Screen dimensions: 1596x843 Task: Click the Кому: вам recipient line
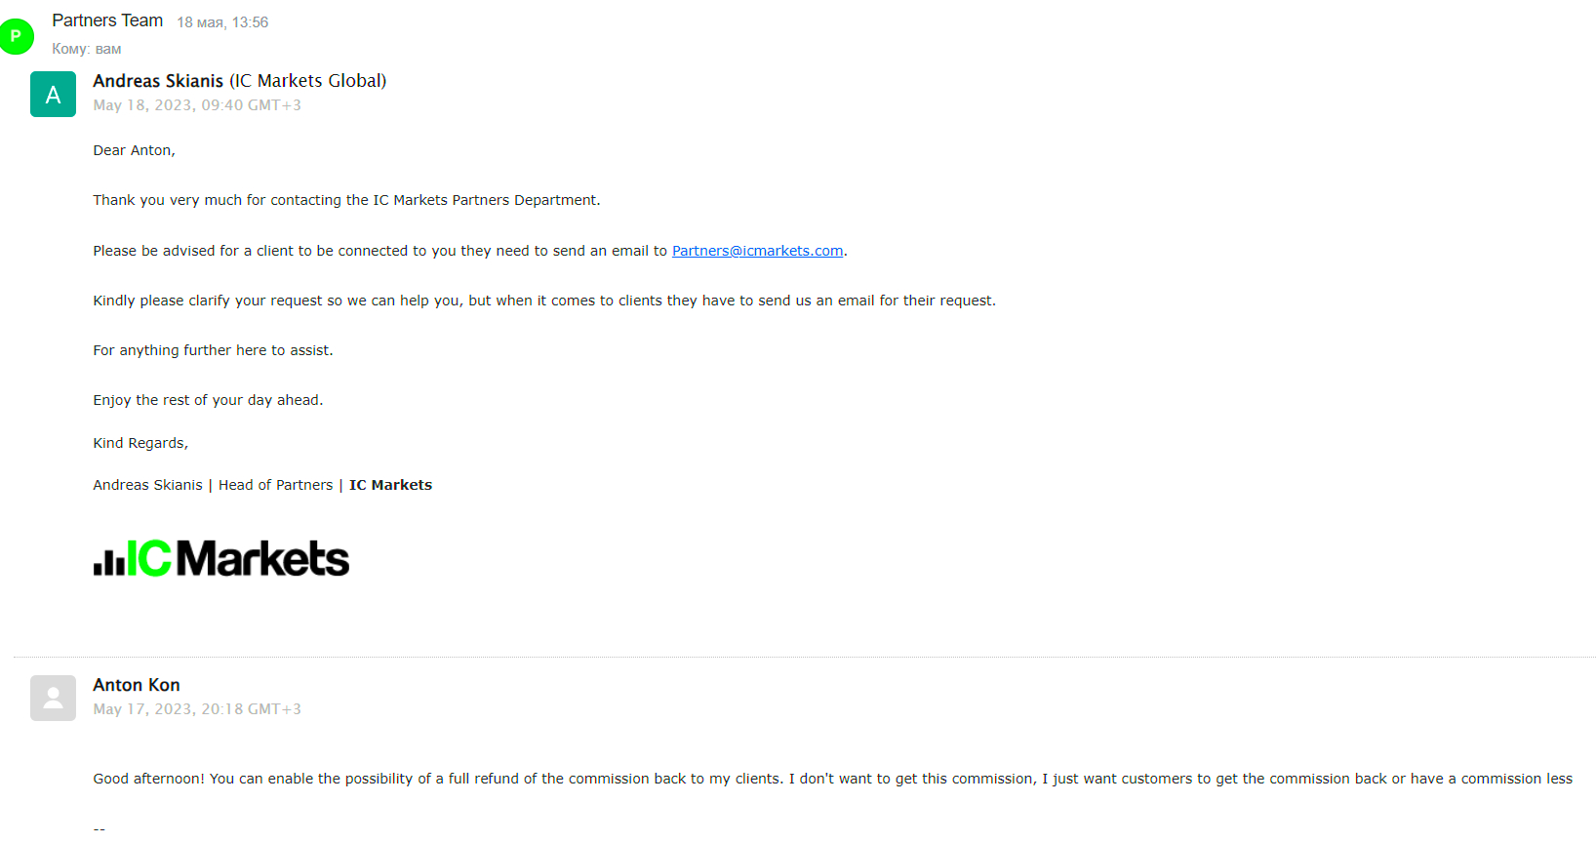tap(87, 49)
